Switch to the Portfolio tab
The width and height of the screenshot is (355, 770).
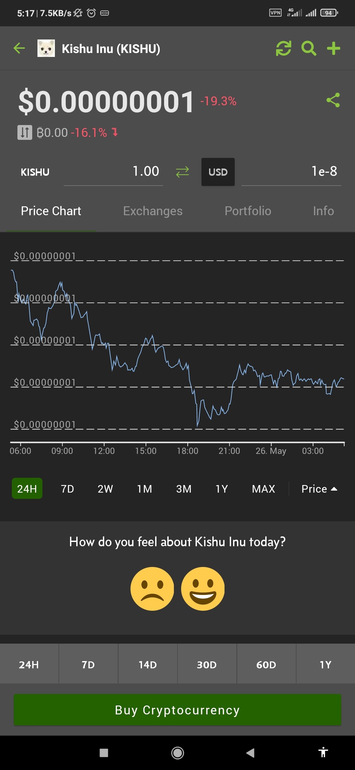[x=248, y=211]
